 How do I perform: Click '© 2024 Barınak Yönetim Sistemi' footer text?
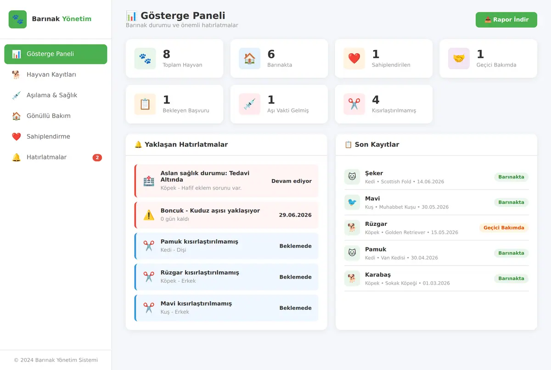coord(56,360)
